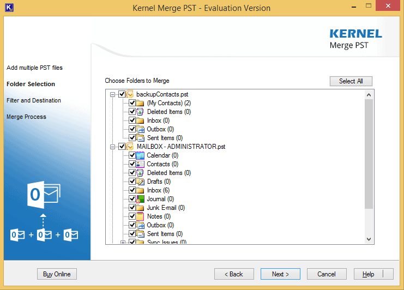The height and width of the screenshot is (290, 404).
Task: Select the Inbox (6) tree row label
Action: 158,190
